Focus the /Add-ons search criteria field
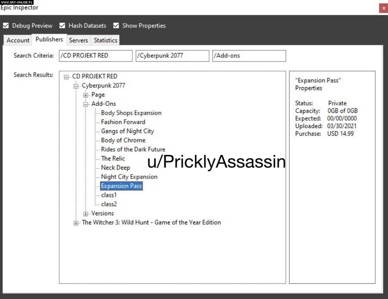The width and height of the screenshot is (388, 299). point(249,55)
